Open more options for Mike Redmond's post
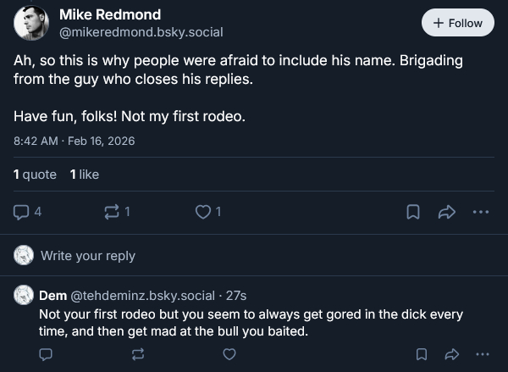The image size is (508, 372). click(481, 213)
